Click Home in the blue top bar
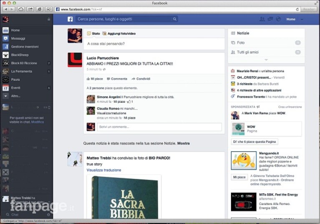This screenshot has width=320, height=224. tap(291, 19)
